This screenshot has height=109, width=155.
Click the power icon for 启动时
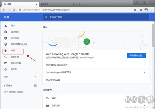coord(6,69)
